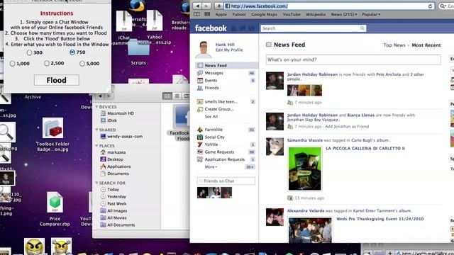Image resolution: width=454 pixels, height=255 pixels.
Task: Click Edit My Profile link
Action: pos(229,50)
